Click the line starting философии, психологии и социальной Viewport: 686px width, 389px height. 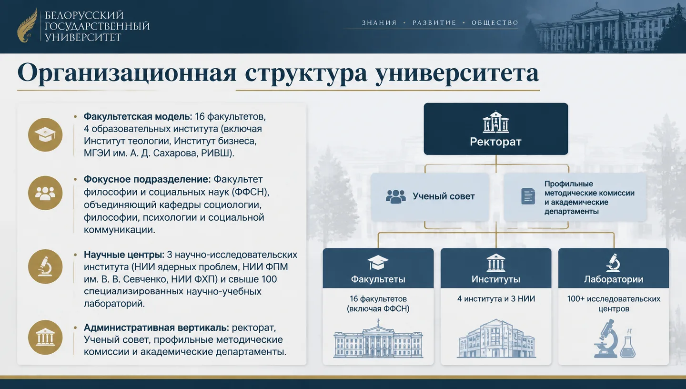pos(174,217)
